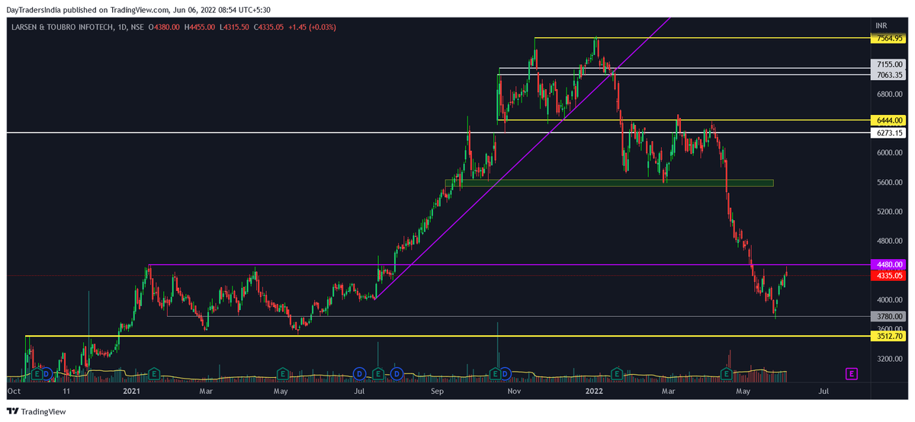The width and height of the screenshot is (915, 422).
Task: Click the earnings E marker of October 2020
Action: (36, 373)
